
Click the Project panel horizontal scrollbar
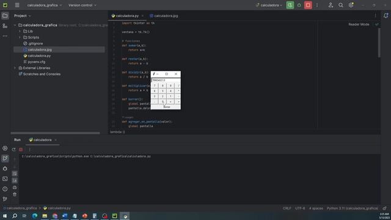click(x=56, y=133)
